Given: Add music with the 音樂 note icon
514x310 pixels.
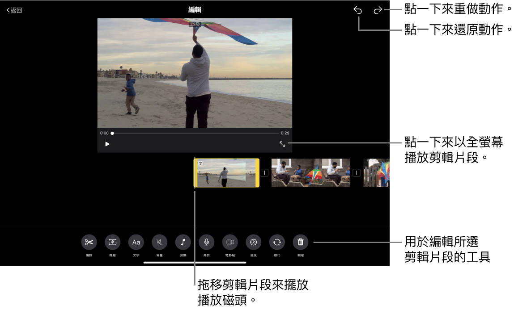Looking at the screenshot, I should click(x=183, y=242).
